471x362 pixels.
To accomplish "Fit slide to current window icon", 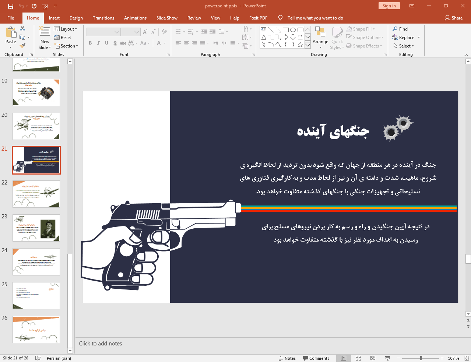I will tap(467, 358).
